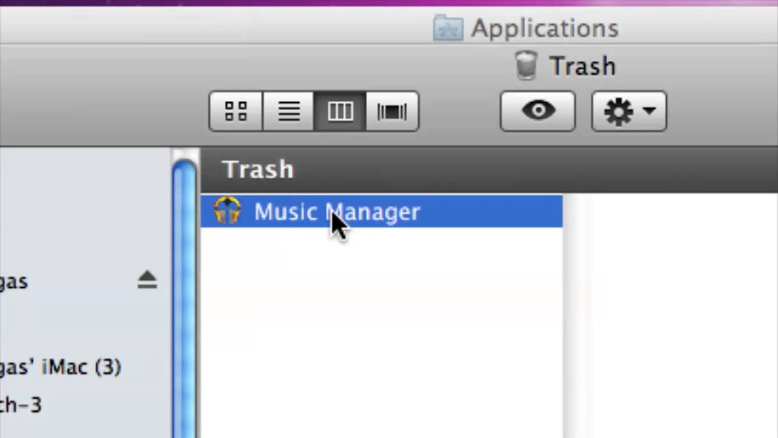Click the Trash column header
Image resolution: width=778 pixels, height=438 pixels.
[x=489, y=170]
